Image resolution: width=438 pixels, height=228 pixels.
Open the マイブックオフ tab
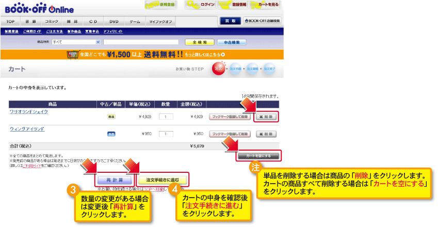160,22
